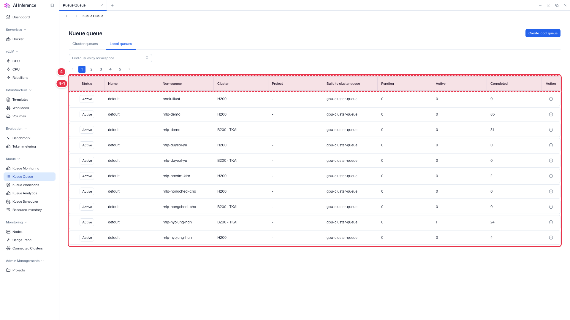This screenshot has height=320, width=570.
Task: Collapse the vLLM sidebar section
Action: pyautogui.click(x=12, y=52)
